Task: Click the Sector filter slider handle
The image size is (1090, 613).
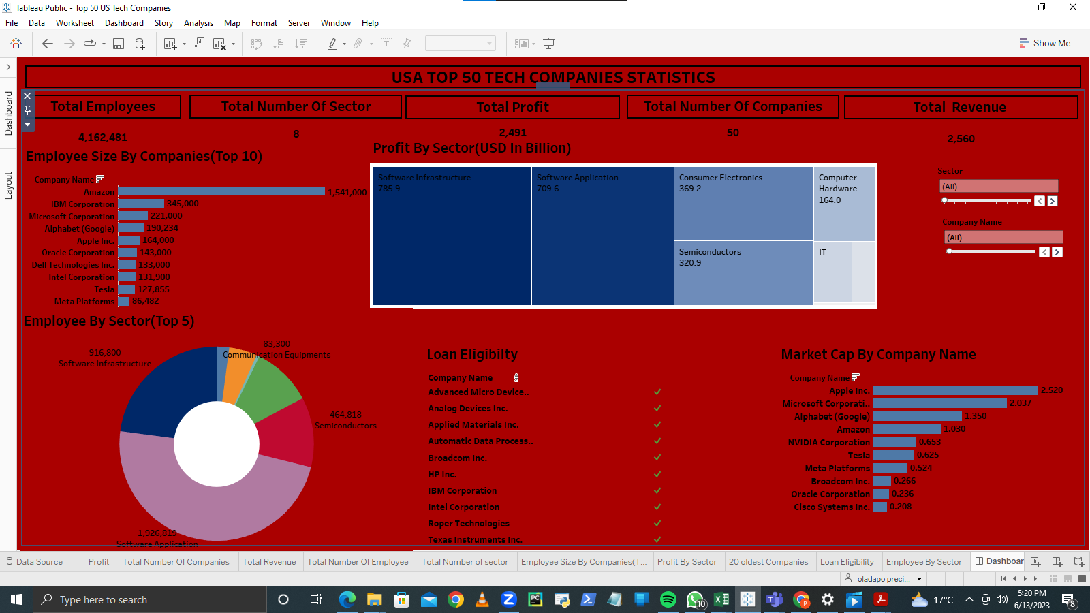Action: pos(944,200)
